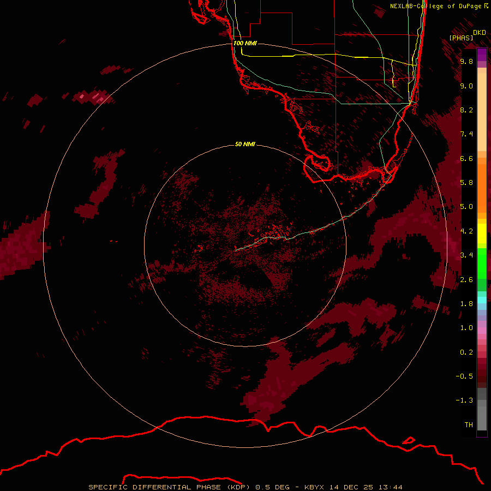491x491 pixels.
Task: Click the 6.6 scale value
Action: click(466, 158)
